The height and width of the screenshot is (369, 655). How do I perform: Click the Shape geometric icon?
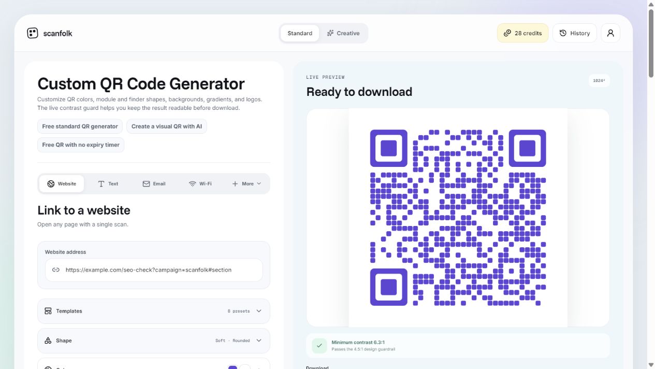(48, 340)
